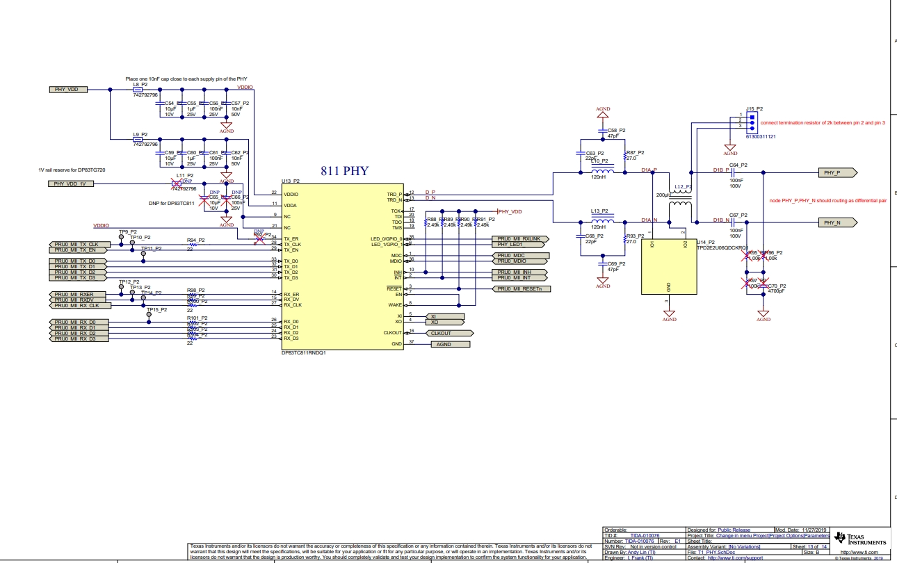Click the 61300311121 connector part number
Viewport: 897px width, 563px height.
tap(761, 137)
